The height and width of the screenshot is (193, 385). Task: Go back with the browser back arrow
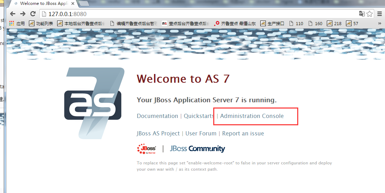(13, 14)
